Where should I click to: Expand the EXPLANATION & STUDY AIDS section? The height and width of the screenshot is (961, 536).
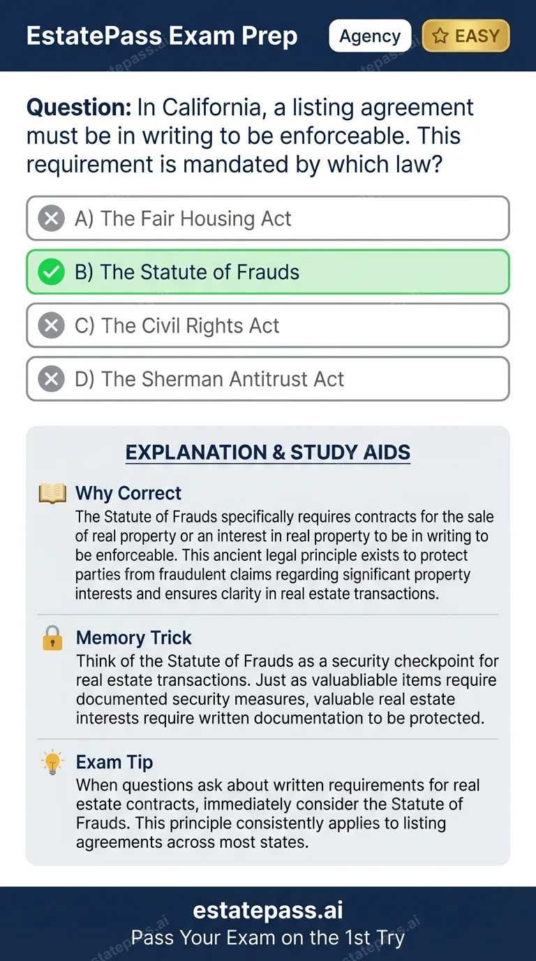pos(268,452)
